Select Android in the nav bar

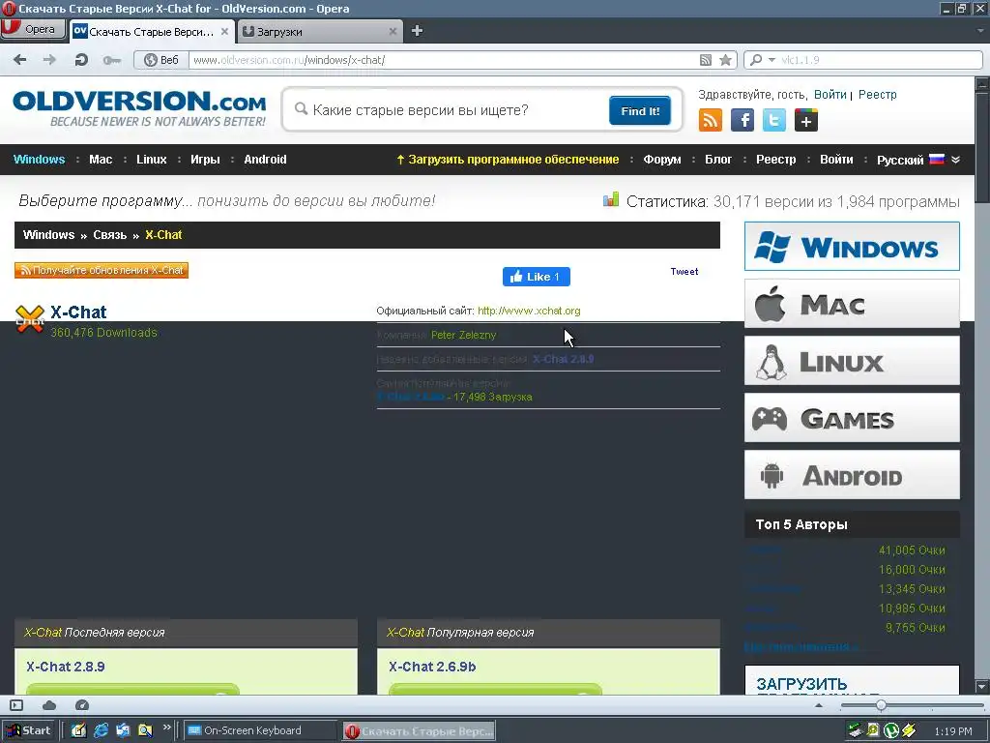point(265,160)
